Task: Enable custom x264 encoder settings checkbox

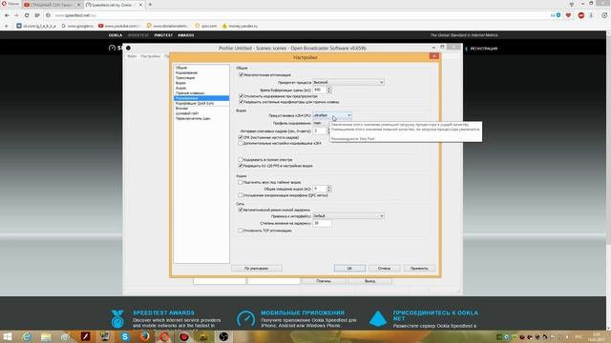Action: [x=241, y=143]
